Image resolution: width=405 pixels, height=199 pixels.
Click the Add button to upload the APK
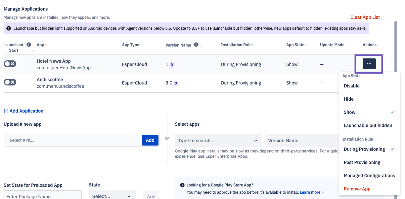[150, 140]
